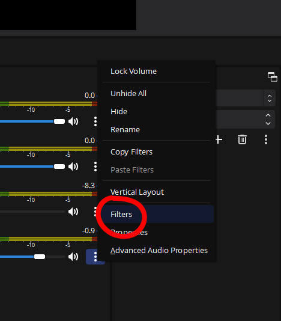
Task: Open three-dot menu of topmost mixer channel
Action: point(95,121)
